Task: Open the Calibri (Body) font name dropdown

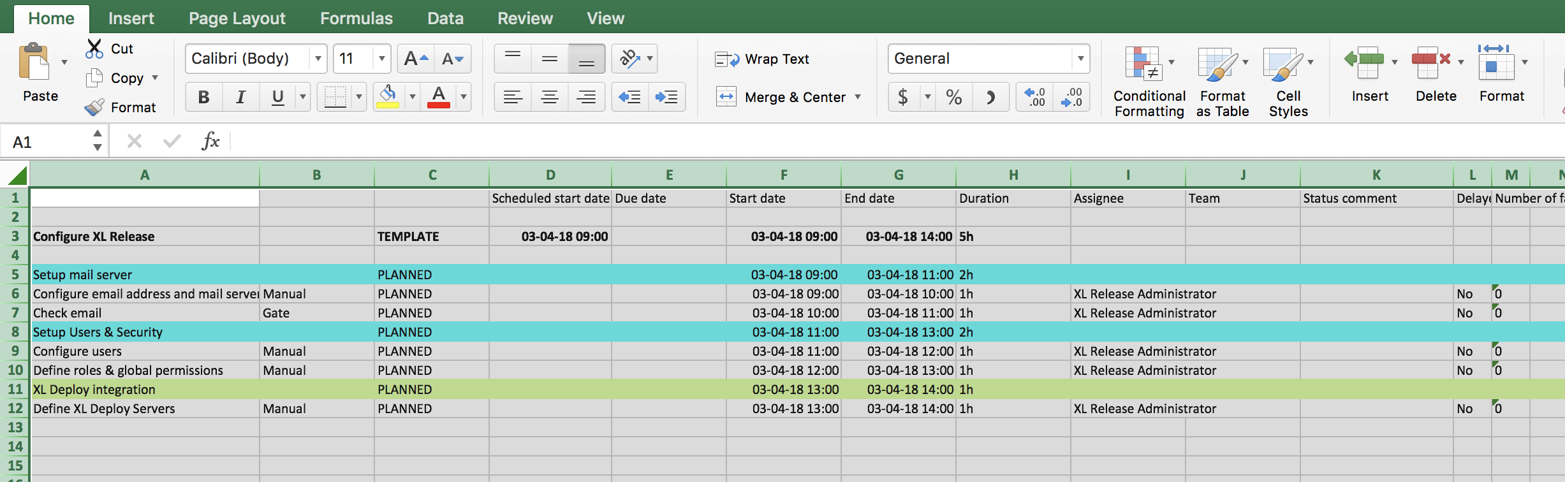Action: point(318,59)
